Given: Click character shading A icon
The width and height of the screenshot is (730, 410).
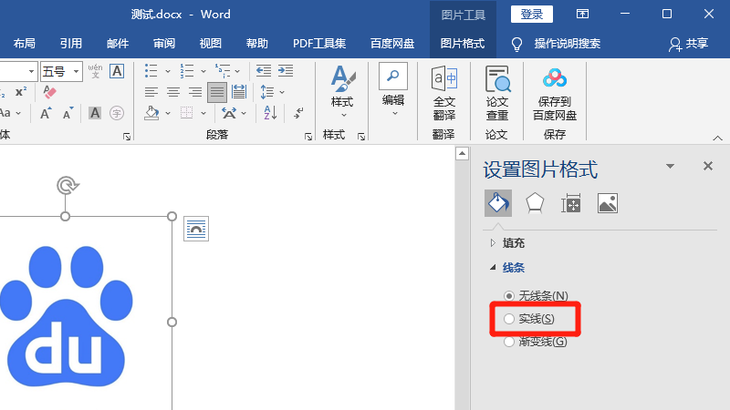Looking at the screenshot, I should click(95, 113).
